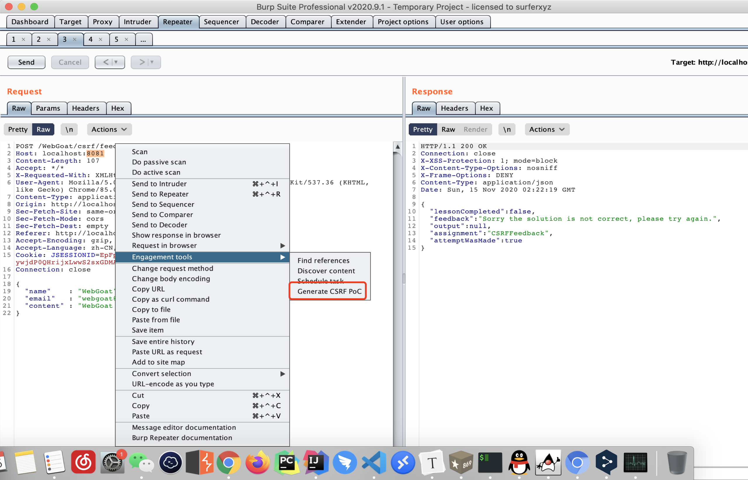The height and width of the screenshot is (480, 748).
Task: Switch to the Intruder tab
Action: click(137, 22)
